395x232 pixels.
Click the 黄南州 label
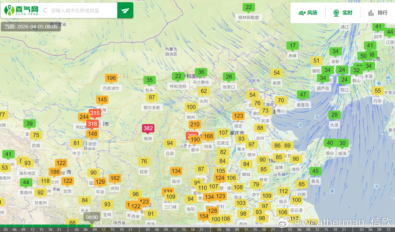click(26, 193)
